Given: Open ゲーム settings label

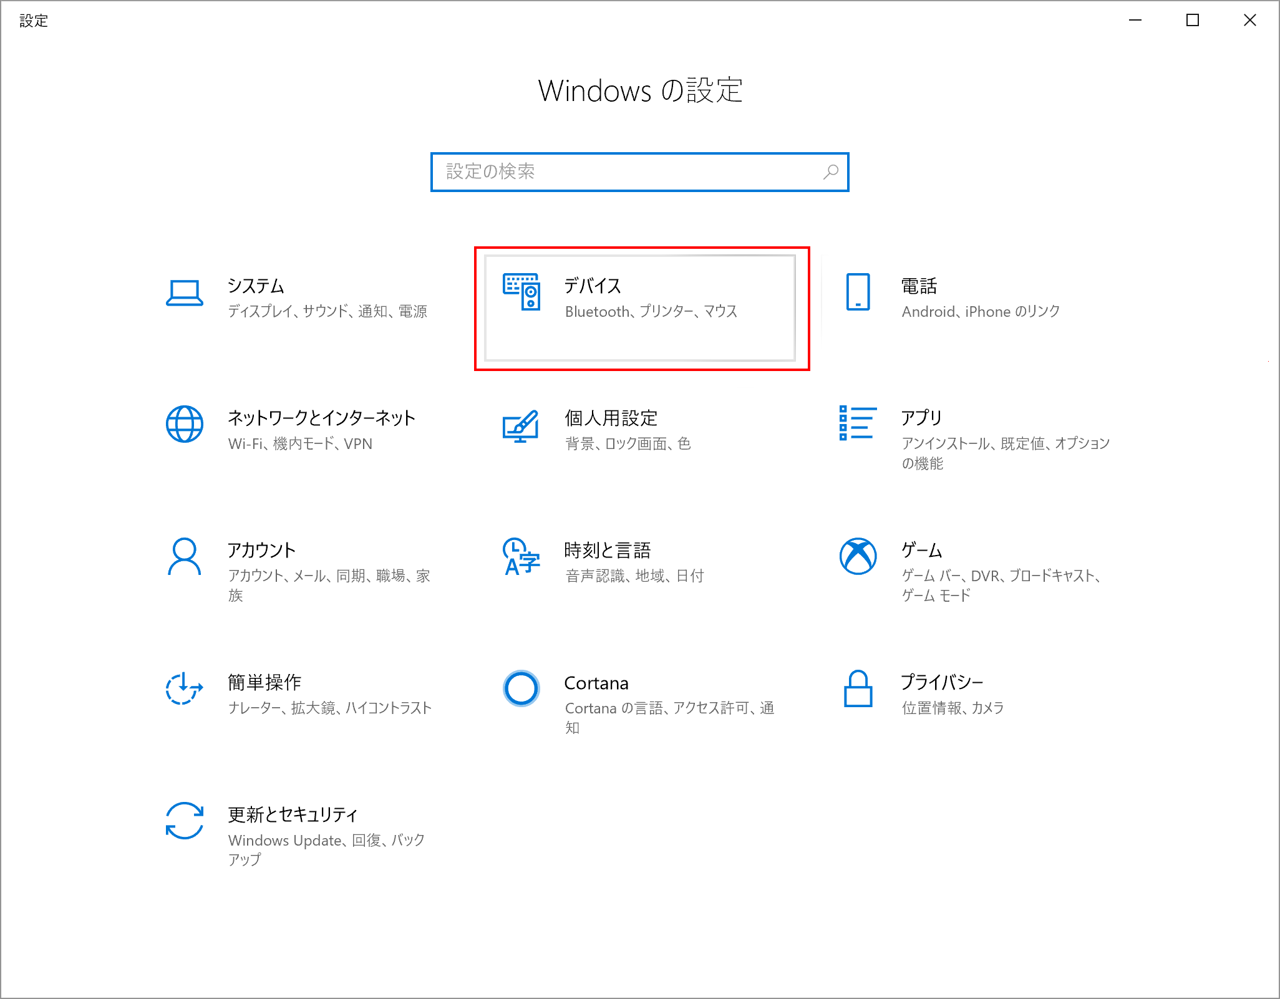Looking at the screenshot, I should coord(922,551).
